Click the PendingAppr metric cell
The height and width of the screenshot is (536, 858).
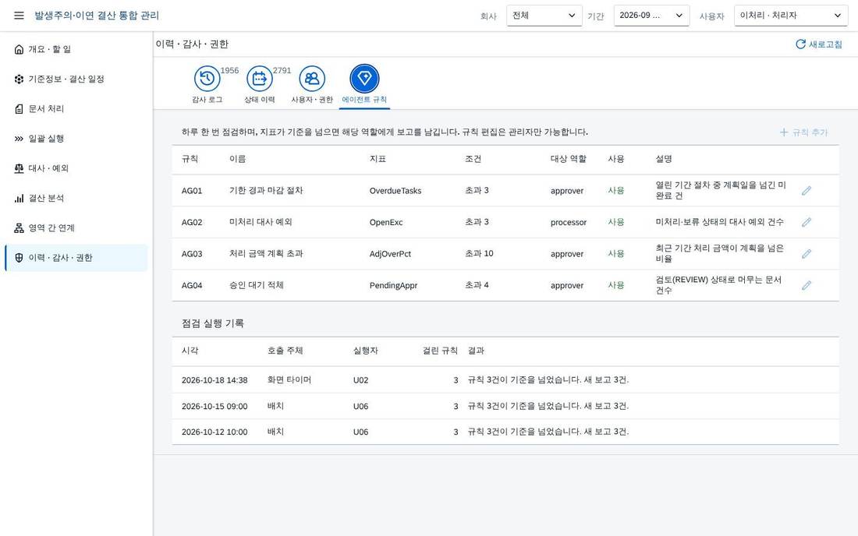click(x=393, y=285)
